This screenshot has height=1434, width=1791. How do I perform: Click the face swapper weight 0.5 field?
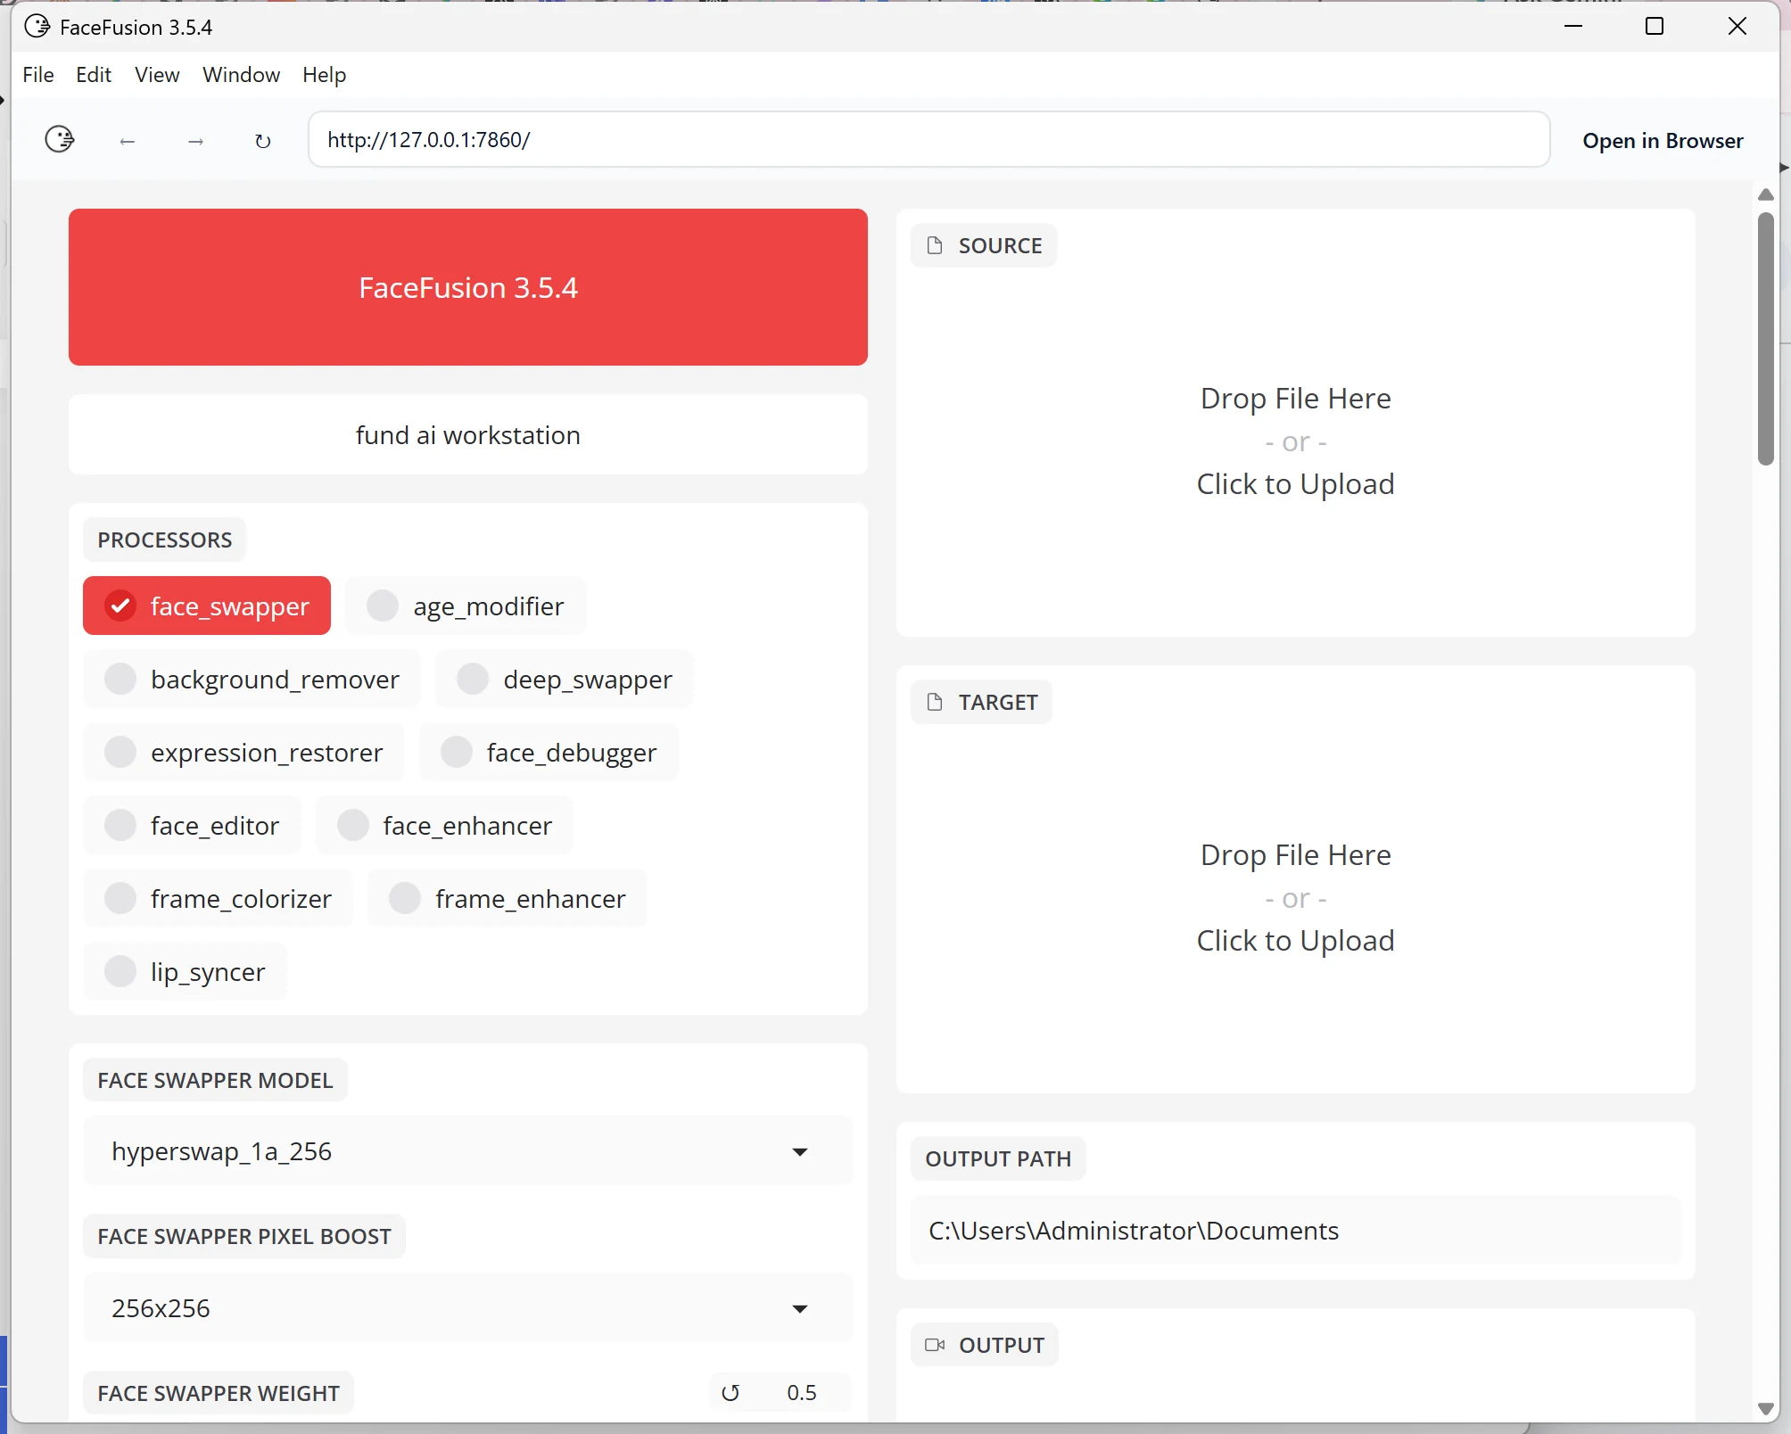point(802,1392)
